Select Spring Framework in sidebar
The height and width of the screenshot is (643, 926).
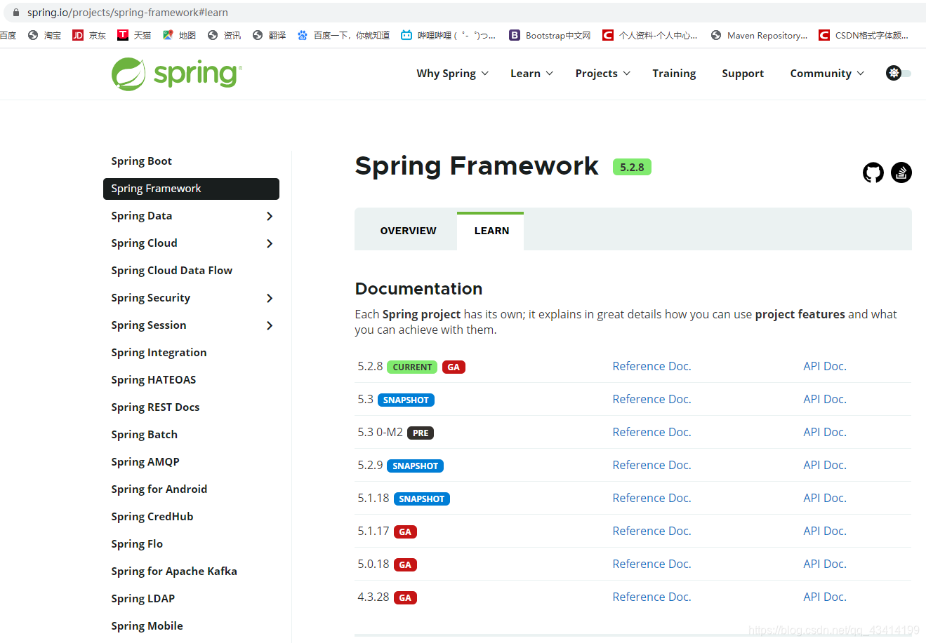click(x=191, y=189)
